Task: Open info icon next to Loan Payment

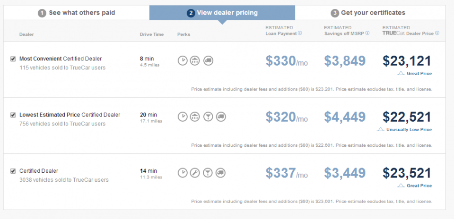Action: point(300,33)
